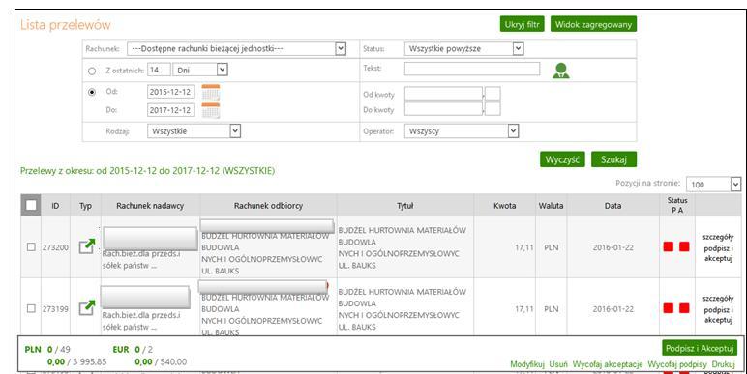Select the Z ostatnich radio button
The height and width of the screenshot is (374, 747).
(92, 71)
